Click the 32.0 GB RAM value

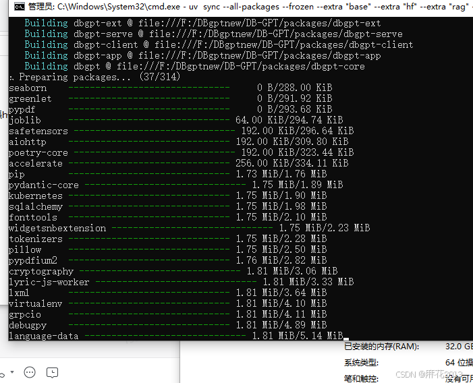459,347
